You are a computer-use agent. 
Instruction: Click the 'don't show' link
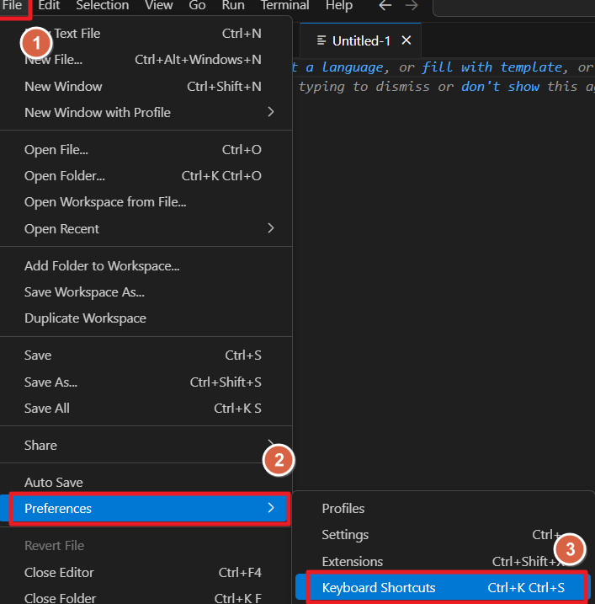pos(501,87)
